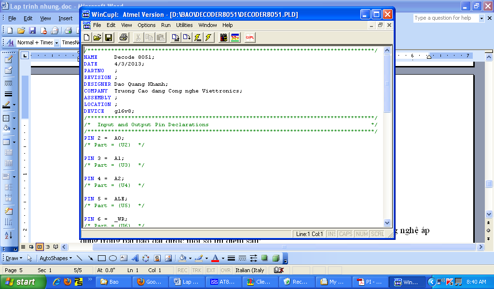494x289 pixels.
Task: Click the tab stop type selector on ruler
Action: point(25,56)
